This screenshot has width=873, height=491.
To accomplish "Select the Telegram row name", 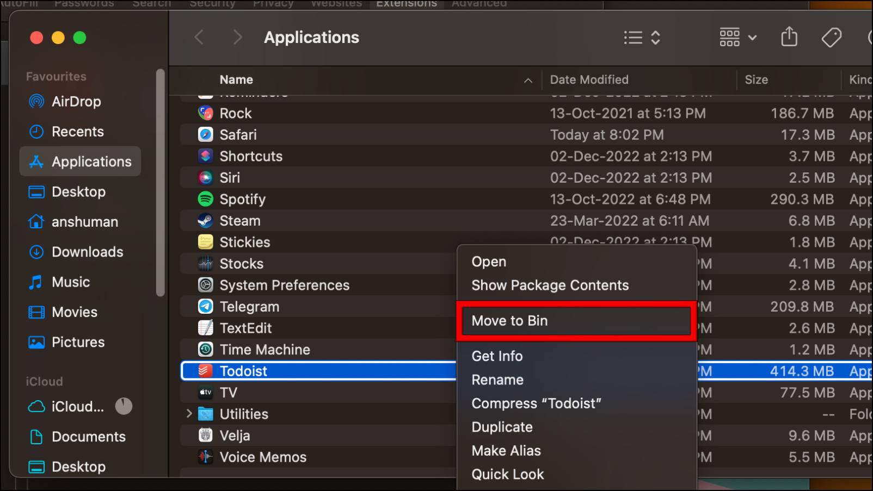I will pyautogui.click(x=249, y=307).
